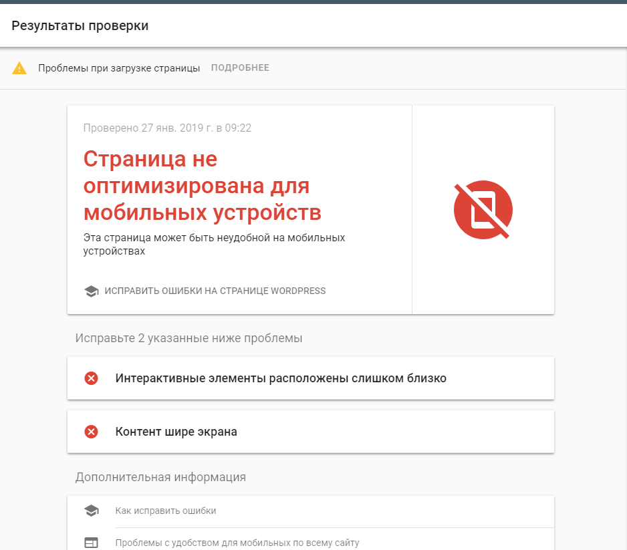Open ИСПРАВИТЬ ОШИБКИ НА СТРАНИЦЕ WORDPRESS link
Viewport: 627px width, 550px height.
pos(215,291)
